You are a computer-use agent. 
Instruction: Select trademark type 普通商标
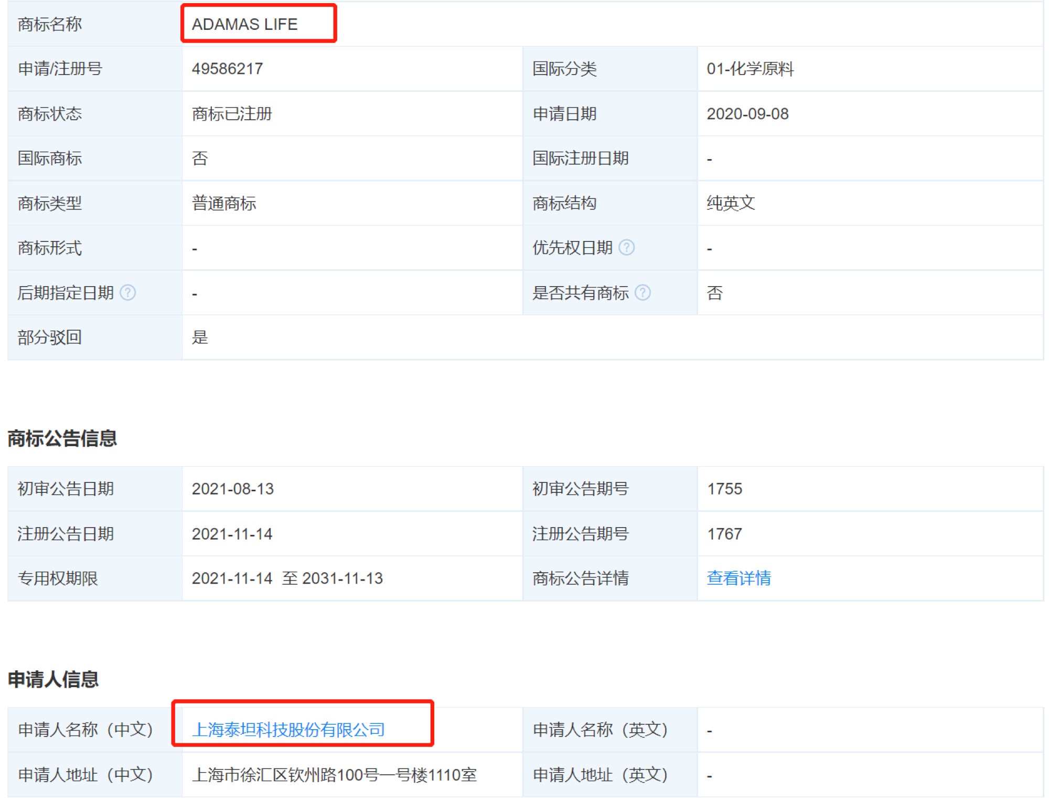point(224,203)
